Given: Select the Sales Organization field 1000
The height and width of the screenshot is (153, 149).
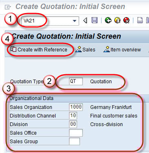Looking at the screenshot, I should point(76,107).
